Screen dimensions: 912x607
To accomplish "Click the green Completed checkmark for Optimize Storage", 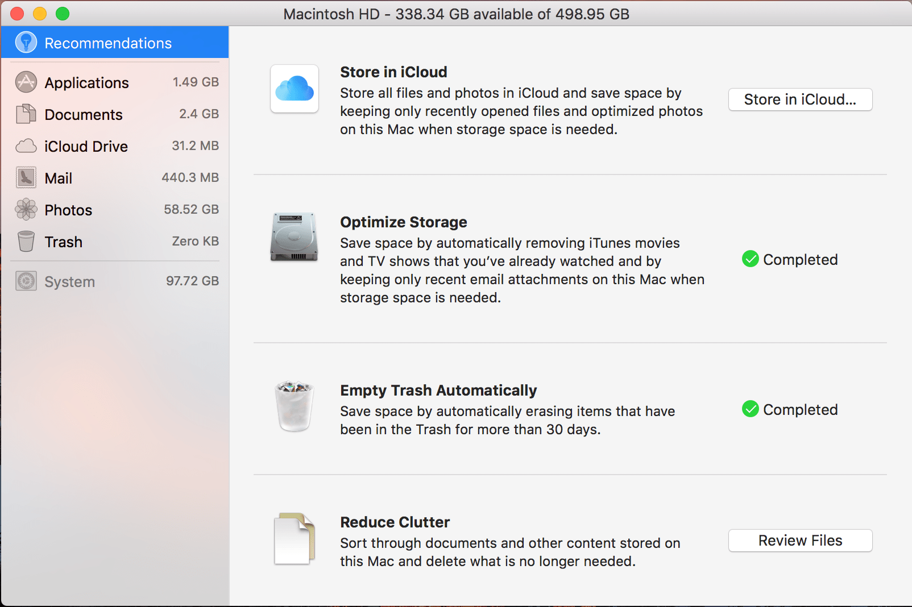I will [750, 259].
